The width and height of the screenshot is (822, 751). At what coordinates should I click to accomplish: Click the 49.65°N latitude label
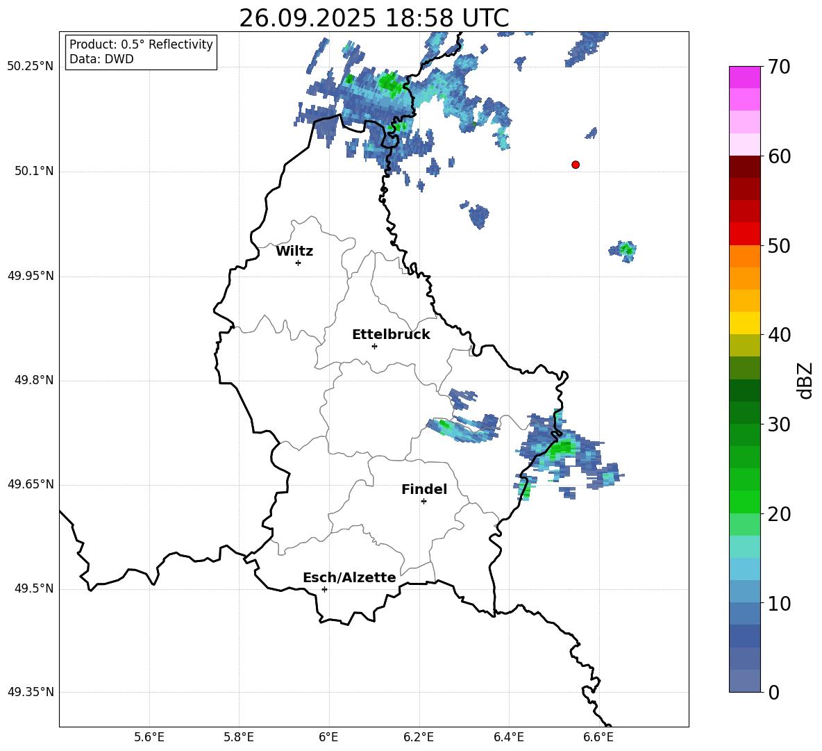[31, 484]
